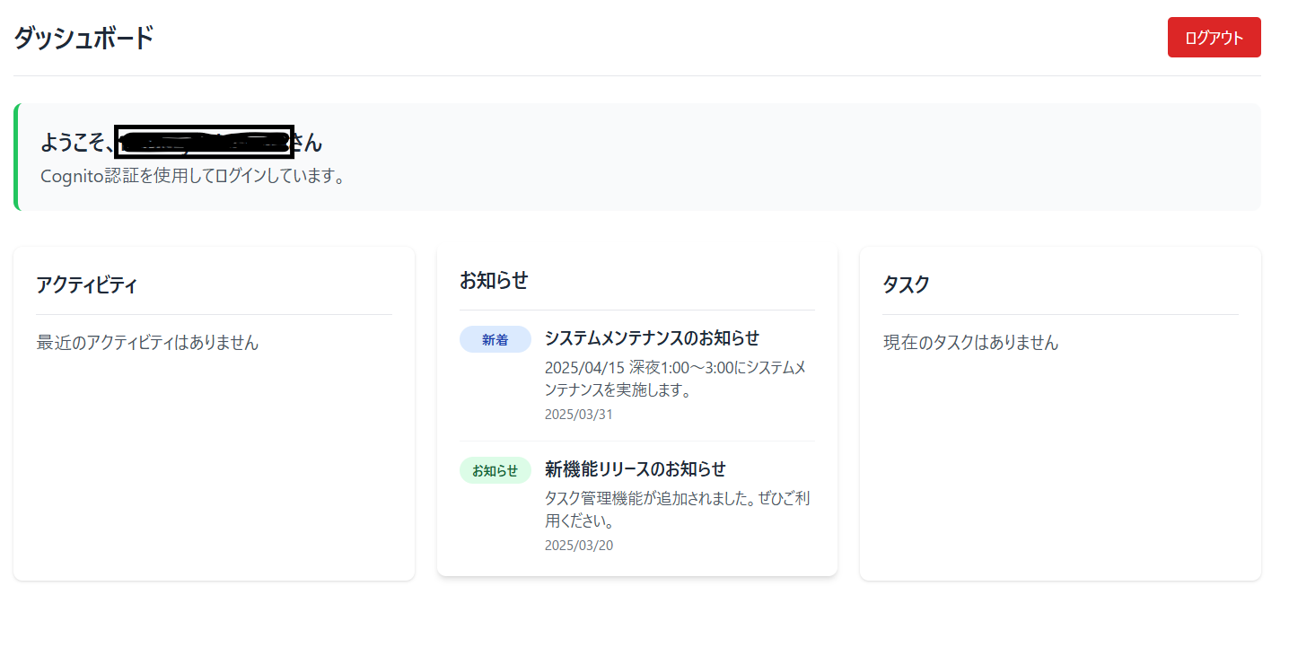The height and width of the screenshot is (656, 1289).
Task: Click the 現在のタスクはありません message
Action: pos(970,343)
